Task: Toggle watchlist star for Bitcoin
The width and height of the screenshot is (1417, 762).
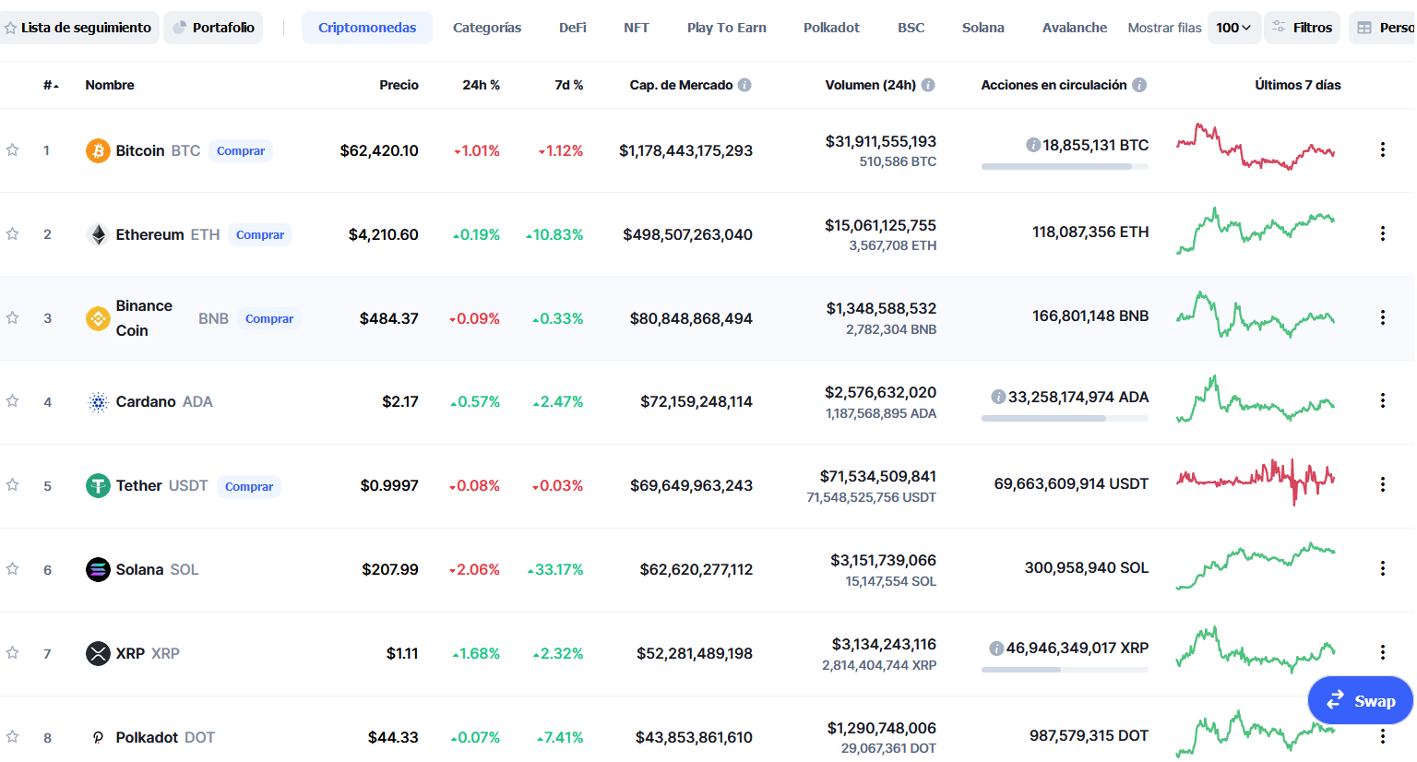Action: coord(13,149)
